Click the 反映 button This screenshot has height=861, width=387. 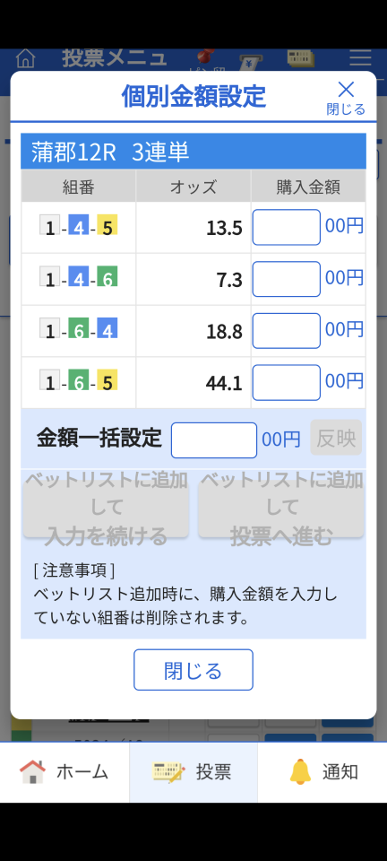[x=336, y=437]
